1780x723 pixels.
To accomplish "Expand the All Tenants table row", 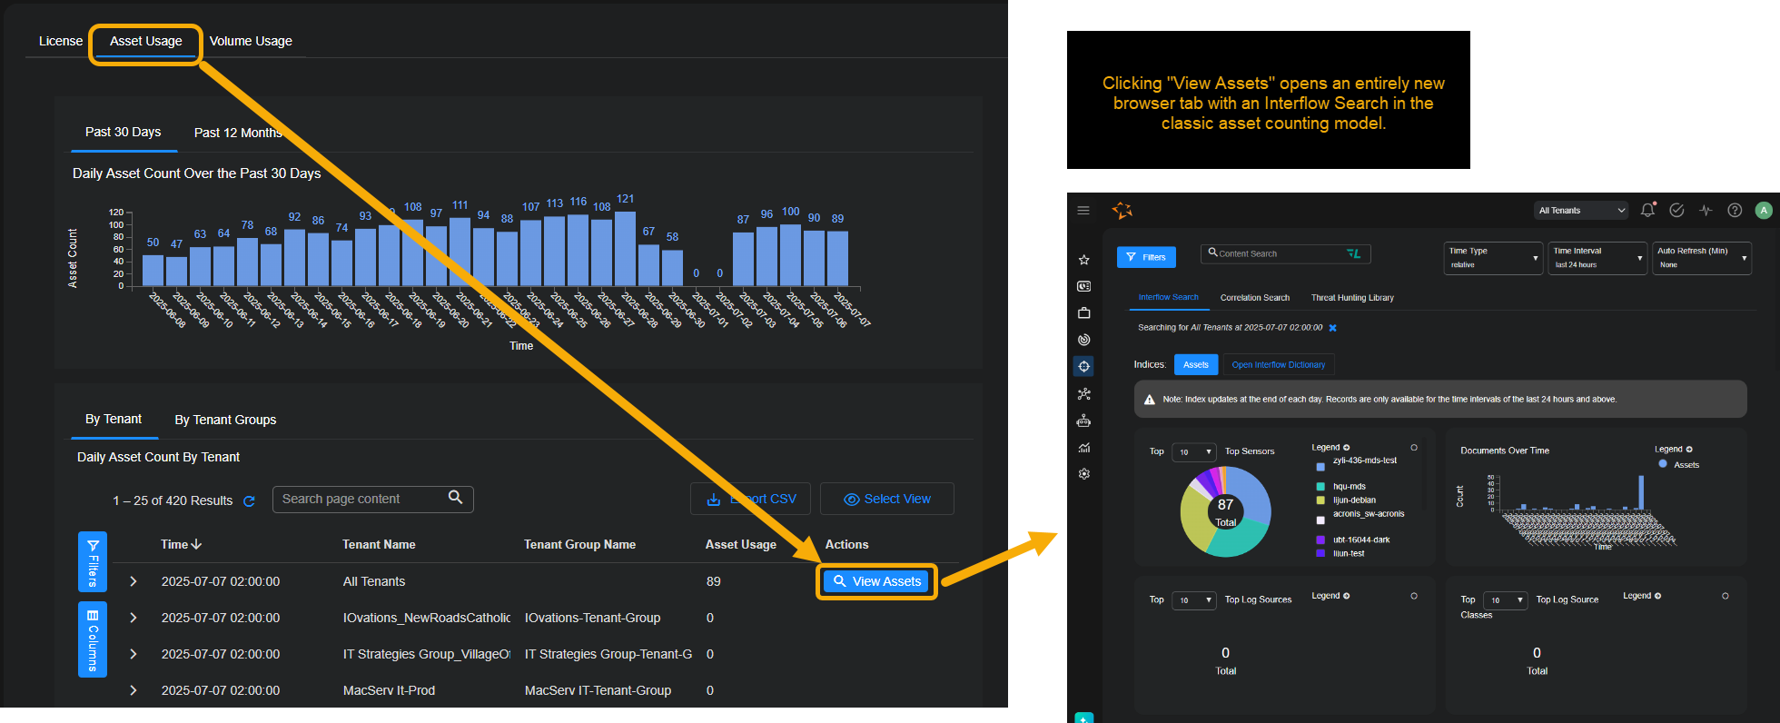I will point(133,581).
